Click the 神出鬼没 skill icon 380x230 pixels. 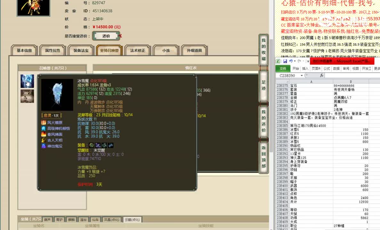coord(44,146)
